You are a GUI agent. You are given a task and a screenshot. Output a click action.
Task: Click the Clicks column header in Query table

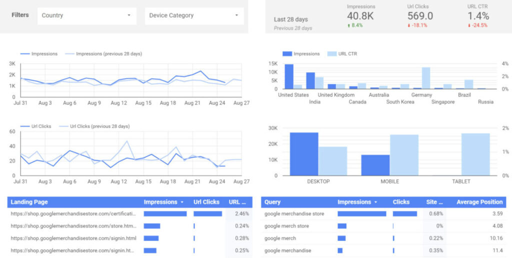pos(401,202)
